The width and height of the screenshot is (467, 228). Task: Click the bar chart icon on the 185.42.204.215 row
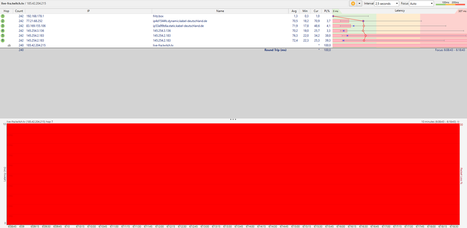pyautogui.click(x=9, y=45)
